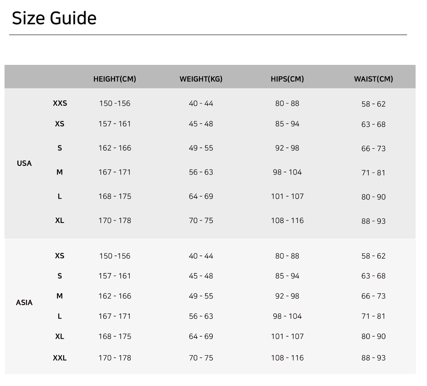Click USA XXS waist value 58 - 62
This screenshot has width=427, height=386.
coord(374,104)
